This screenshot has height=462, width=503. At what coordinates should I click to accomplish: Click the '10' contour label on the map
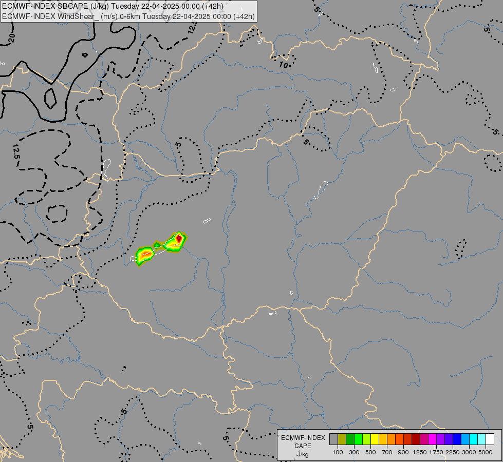[x=283, y=65]
